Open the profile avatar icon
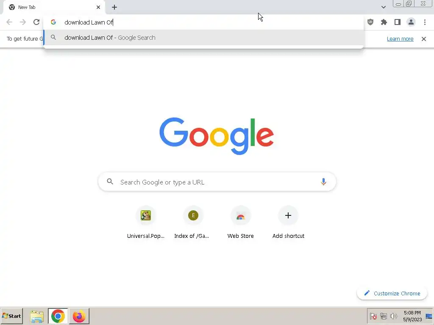This screenshot has height=325, width=434. 411,22
